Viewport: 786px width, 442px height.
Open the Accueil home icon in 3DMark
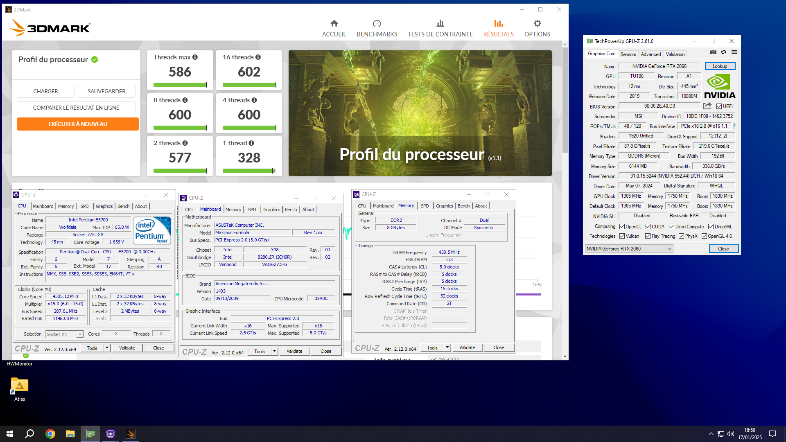[334, 23]
